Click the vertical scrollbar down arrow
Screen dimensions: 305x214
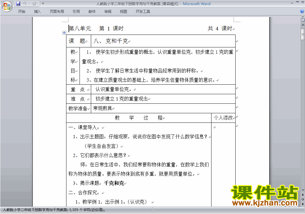[303, 190]
